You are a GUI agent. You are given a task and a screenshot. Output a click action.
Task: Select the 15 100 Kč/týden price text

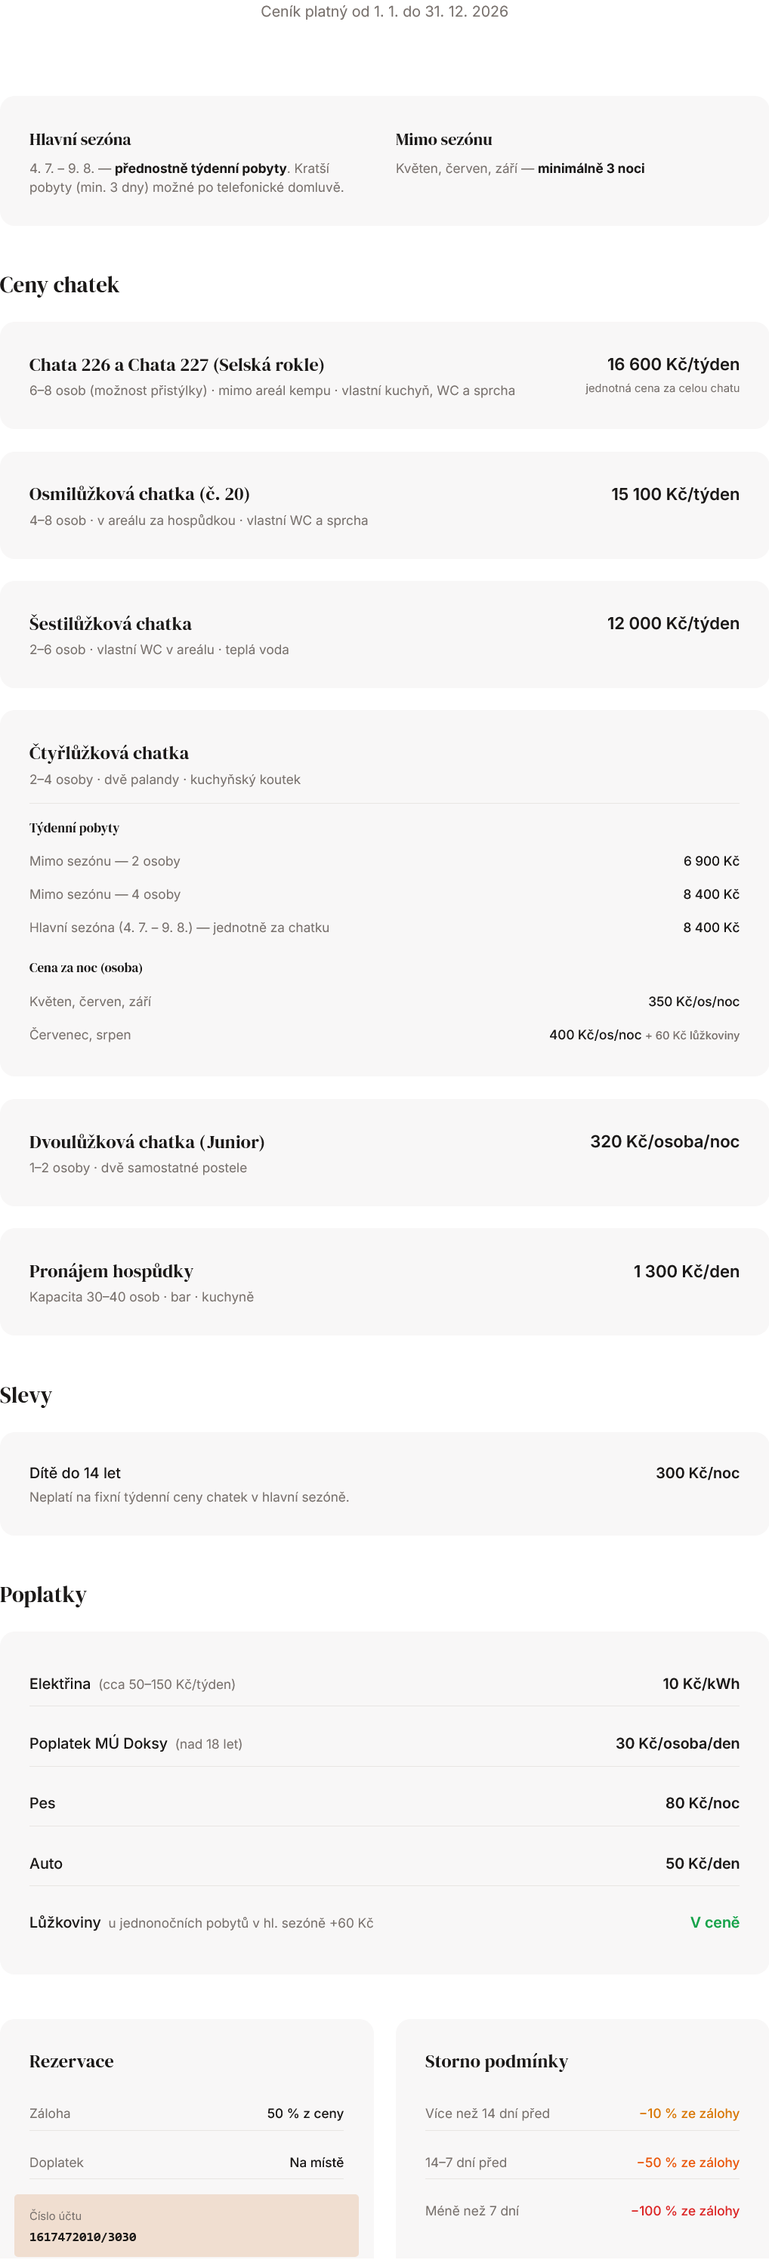(x=675, y=494)
